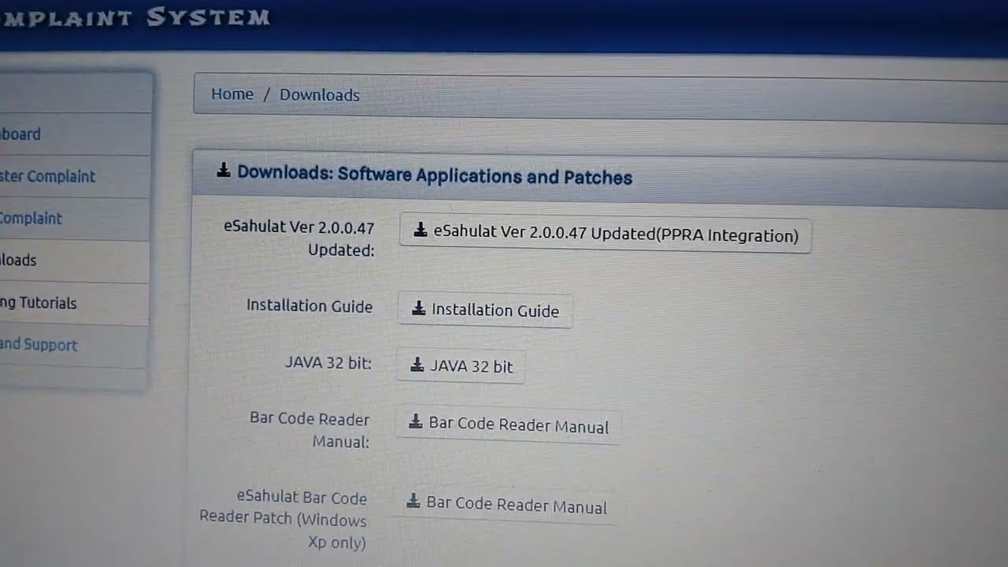Click 'eSahulat Ver 2.0.0.47 Updated:' label
Image resolution: width=1008 pixels, height=567 pixels.
[x=299, y=239]
